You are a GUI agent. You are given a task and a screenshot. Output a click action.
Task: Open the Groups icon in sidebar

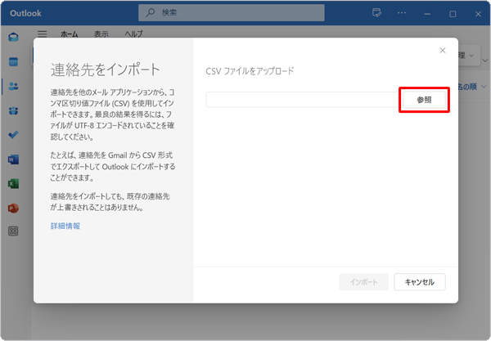click(13, 110)
